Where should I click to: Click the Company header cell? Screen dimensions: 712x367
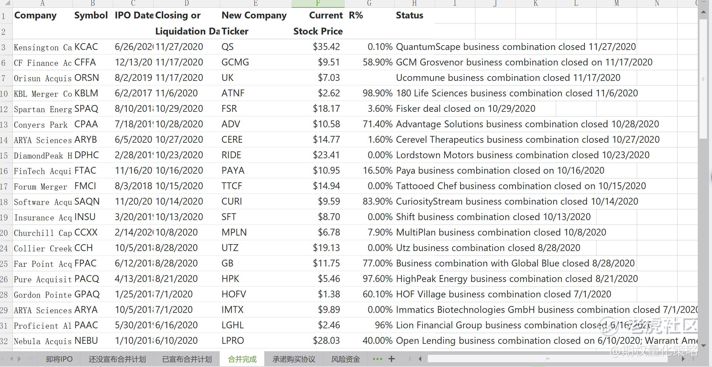coord(43,15)
